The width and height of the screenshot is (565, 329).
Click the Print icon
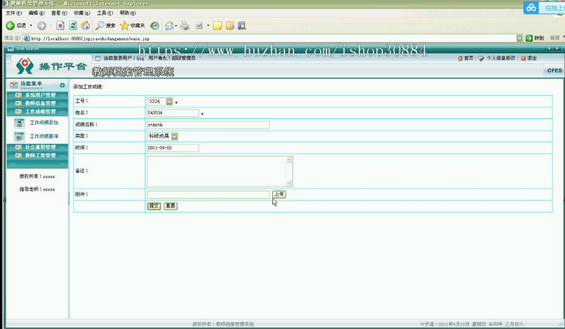click(x=185, y=26)
